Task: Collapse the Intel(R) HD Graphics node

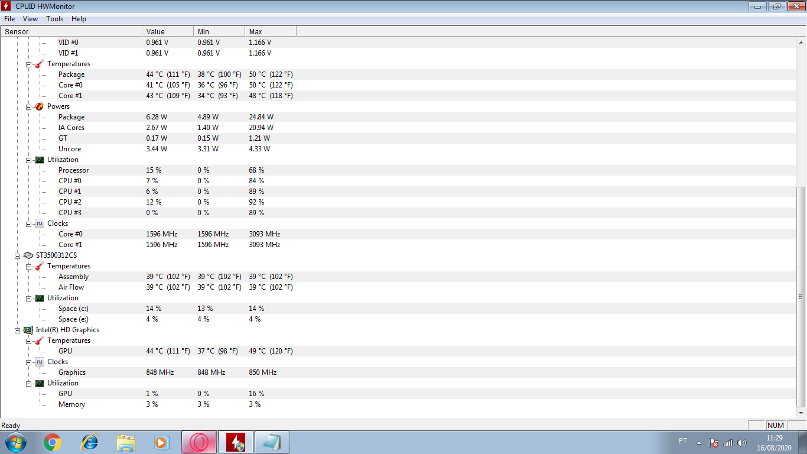Action: (18, 330)
